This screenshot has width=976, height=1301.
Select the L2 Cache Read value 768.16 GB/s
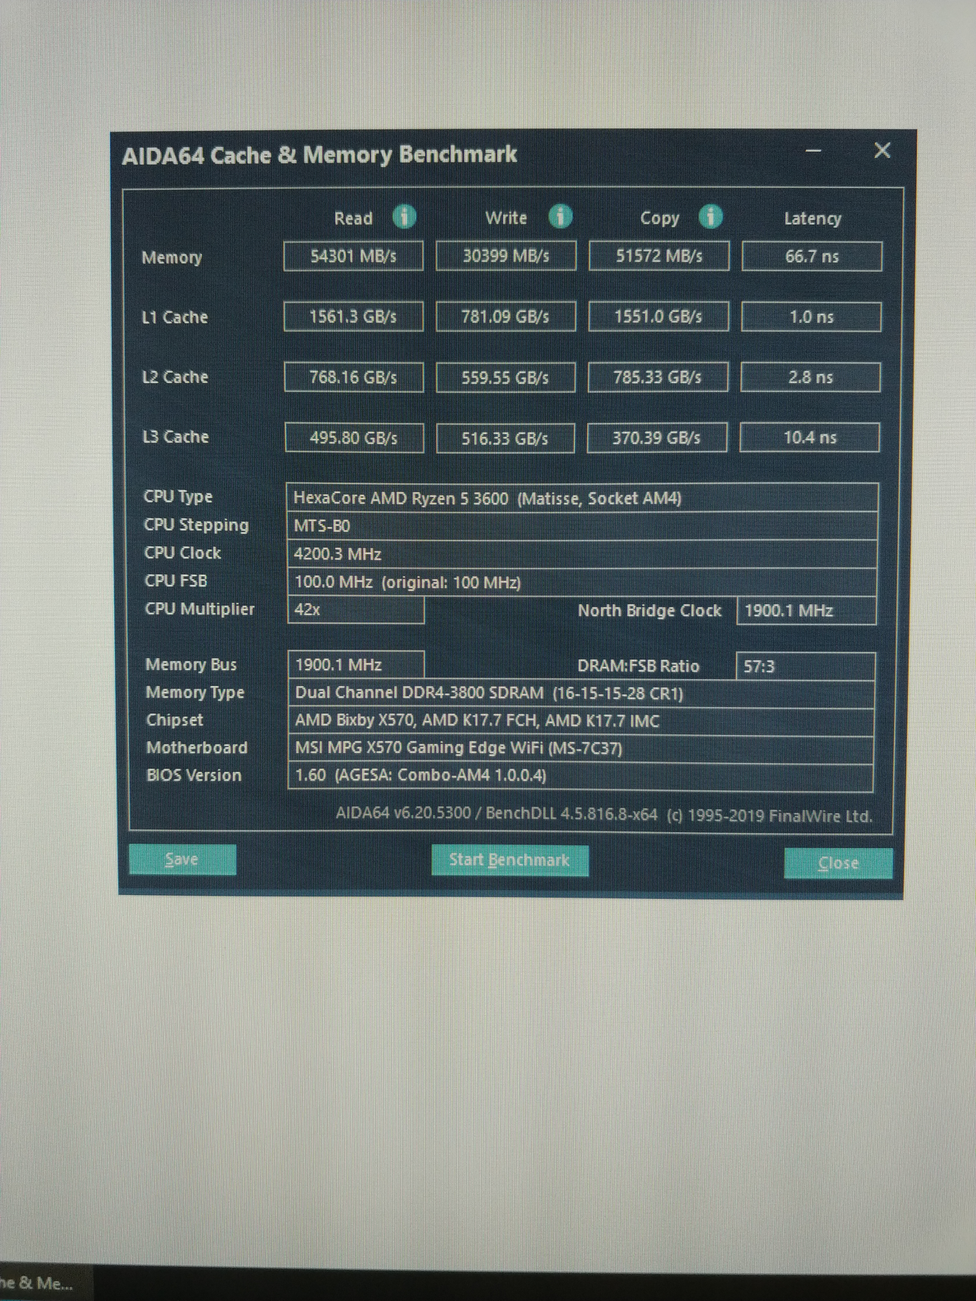tap(354, 377)
